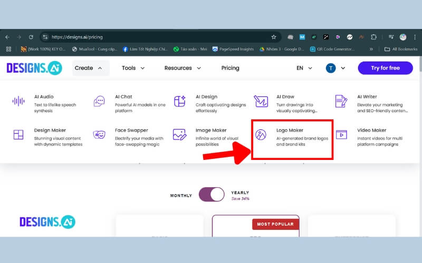Open the MuaTool bookmark

[x=95, y=49]
